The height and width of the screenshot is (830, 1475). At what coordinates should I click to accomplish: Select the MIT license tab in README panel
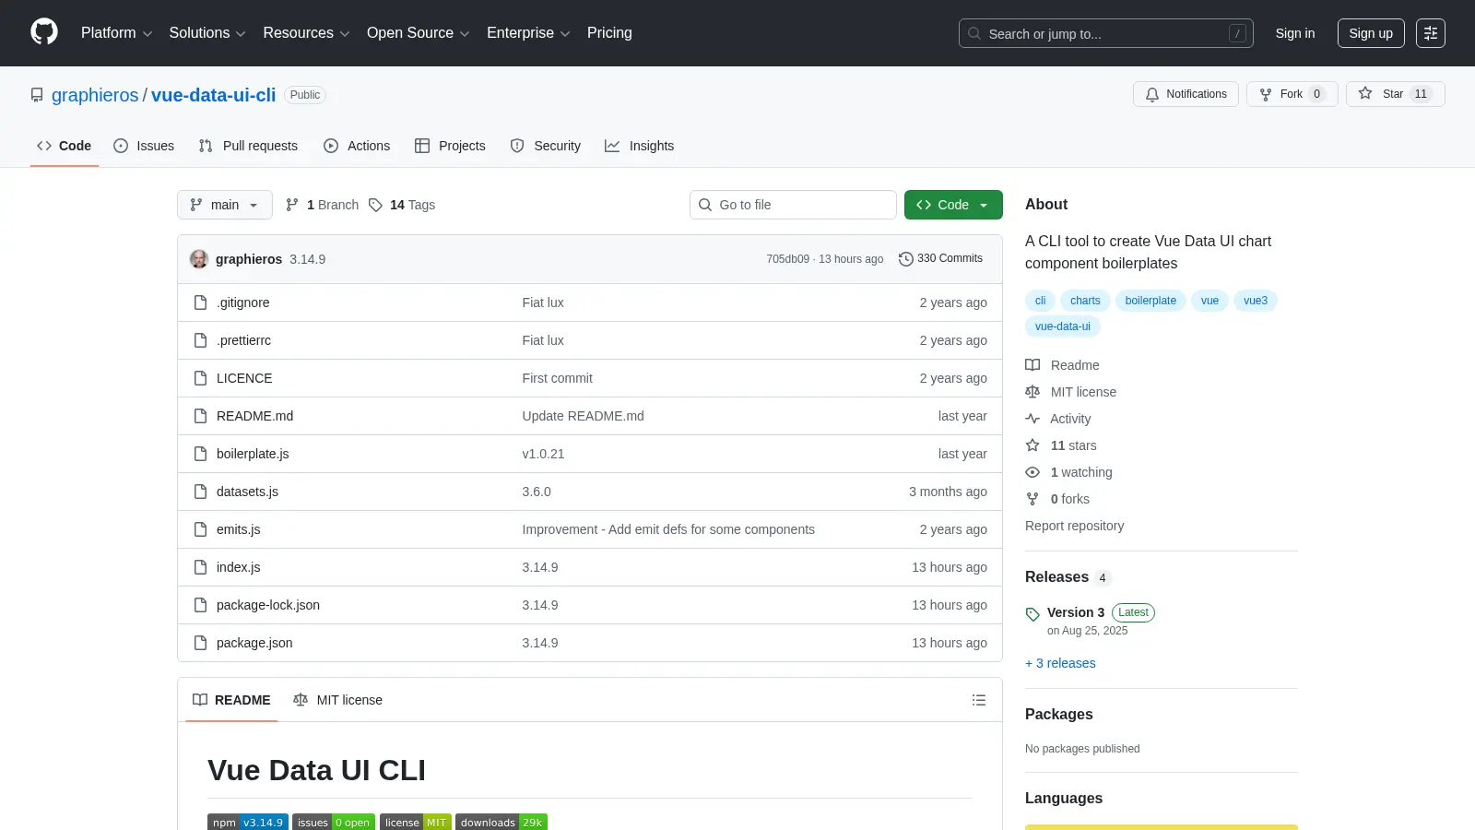click(337, 700)
